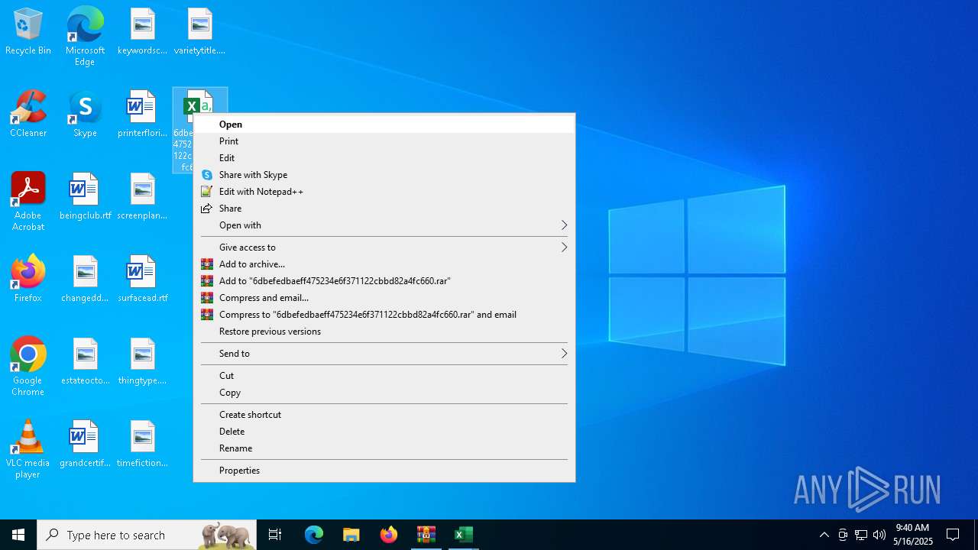This screenshot has height=550, width=978.
Task: Select the surfacead.rtf document icon
Action: pyautogui.click(x=142, y=280)
